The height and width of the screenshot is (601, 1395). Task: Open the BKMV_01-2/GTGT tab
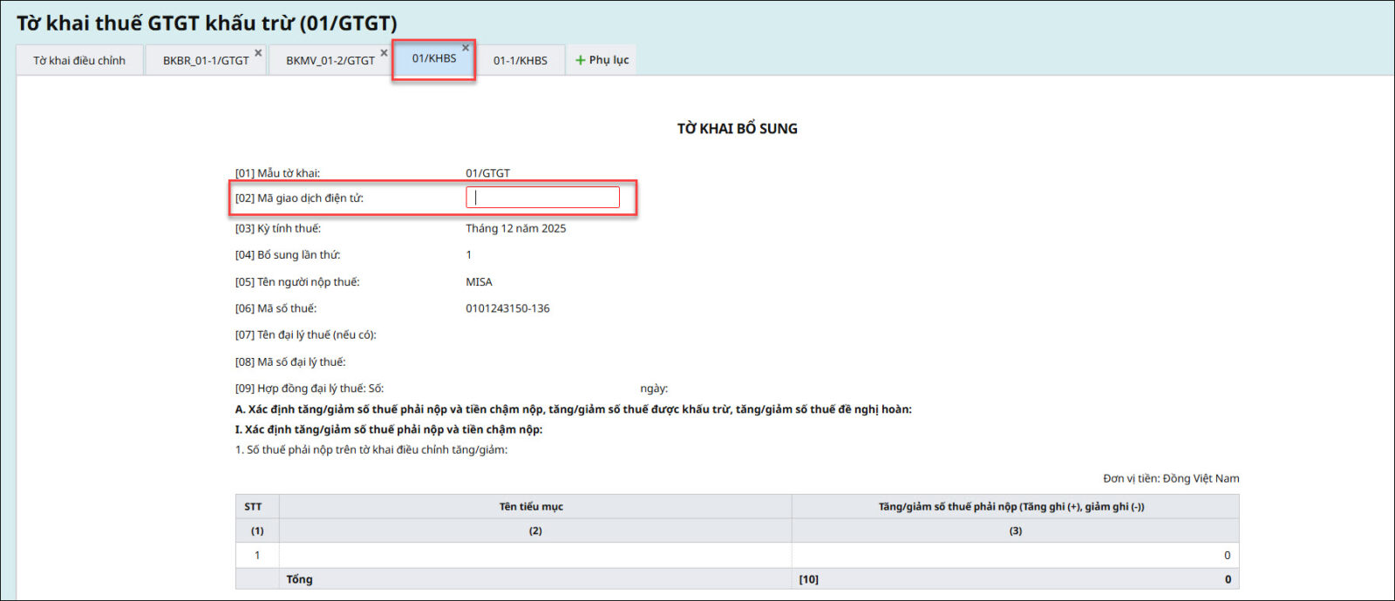(330, 60)
